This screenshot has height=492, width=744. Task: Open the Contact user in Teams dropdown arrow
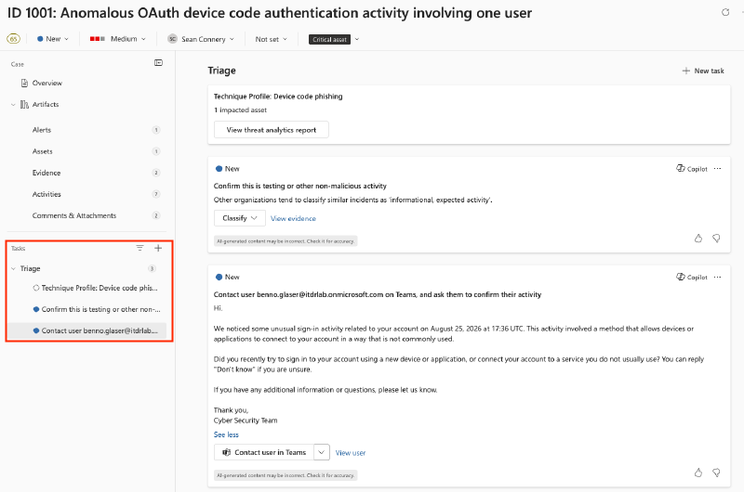[321, 452]
